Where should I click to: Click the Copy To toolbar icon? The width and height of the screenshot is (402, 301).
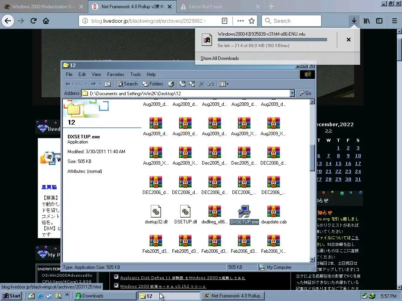tap(192, 84)
